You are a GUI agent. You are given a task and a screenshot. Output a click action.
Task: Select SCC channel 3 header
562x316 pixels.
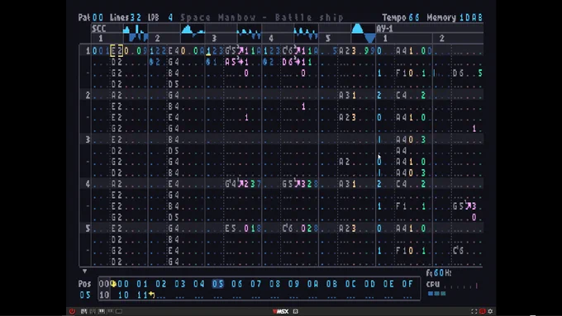click(214, 38)
